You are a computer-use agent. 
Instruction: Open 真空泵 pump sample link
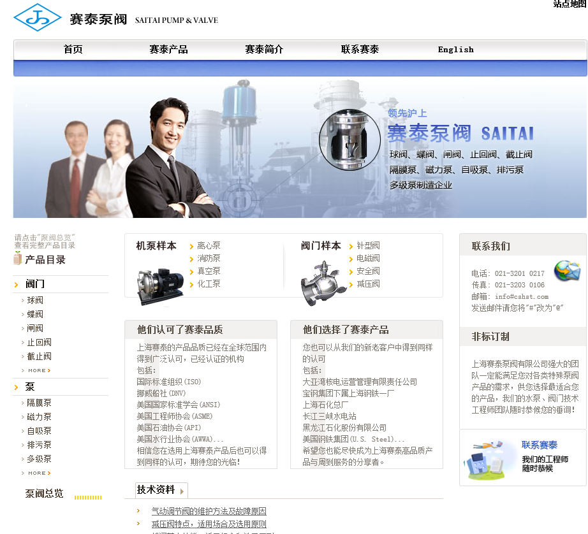(x=209, y=271)
